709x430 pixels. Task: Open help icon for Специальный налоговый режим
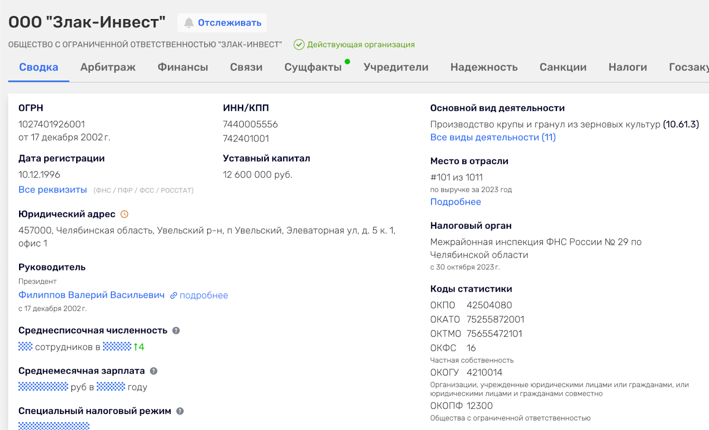pyautogui.click(x=180, y=411)
